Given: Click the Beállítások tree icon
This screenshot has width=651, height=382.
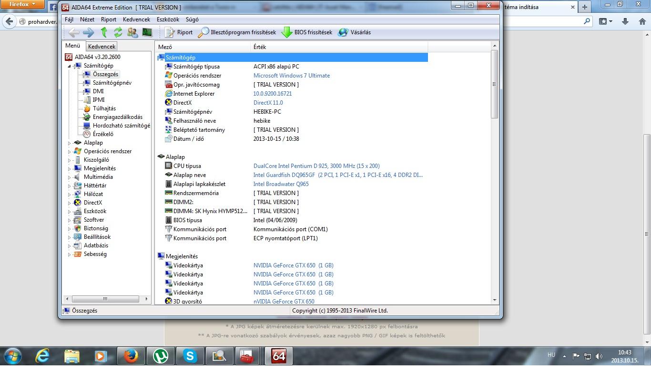Looking at the screenshot, I should [x=78, y=237].
